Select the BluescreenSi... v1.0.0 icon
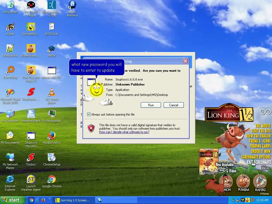 [x=52, y=9]
